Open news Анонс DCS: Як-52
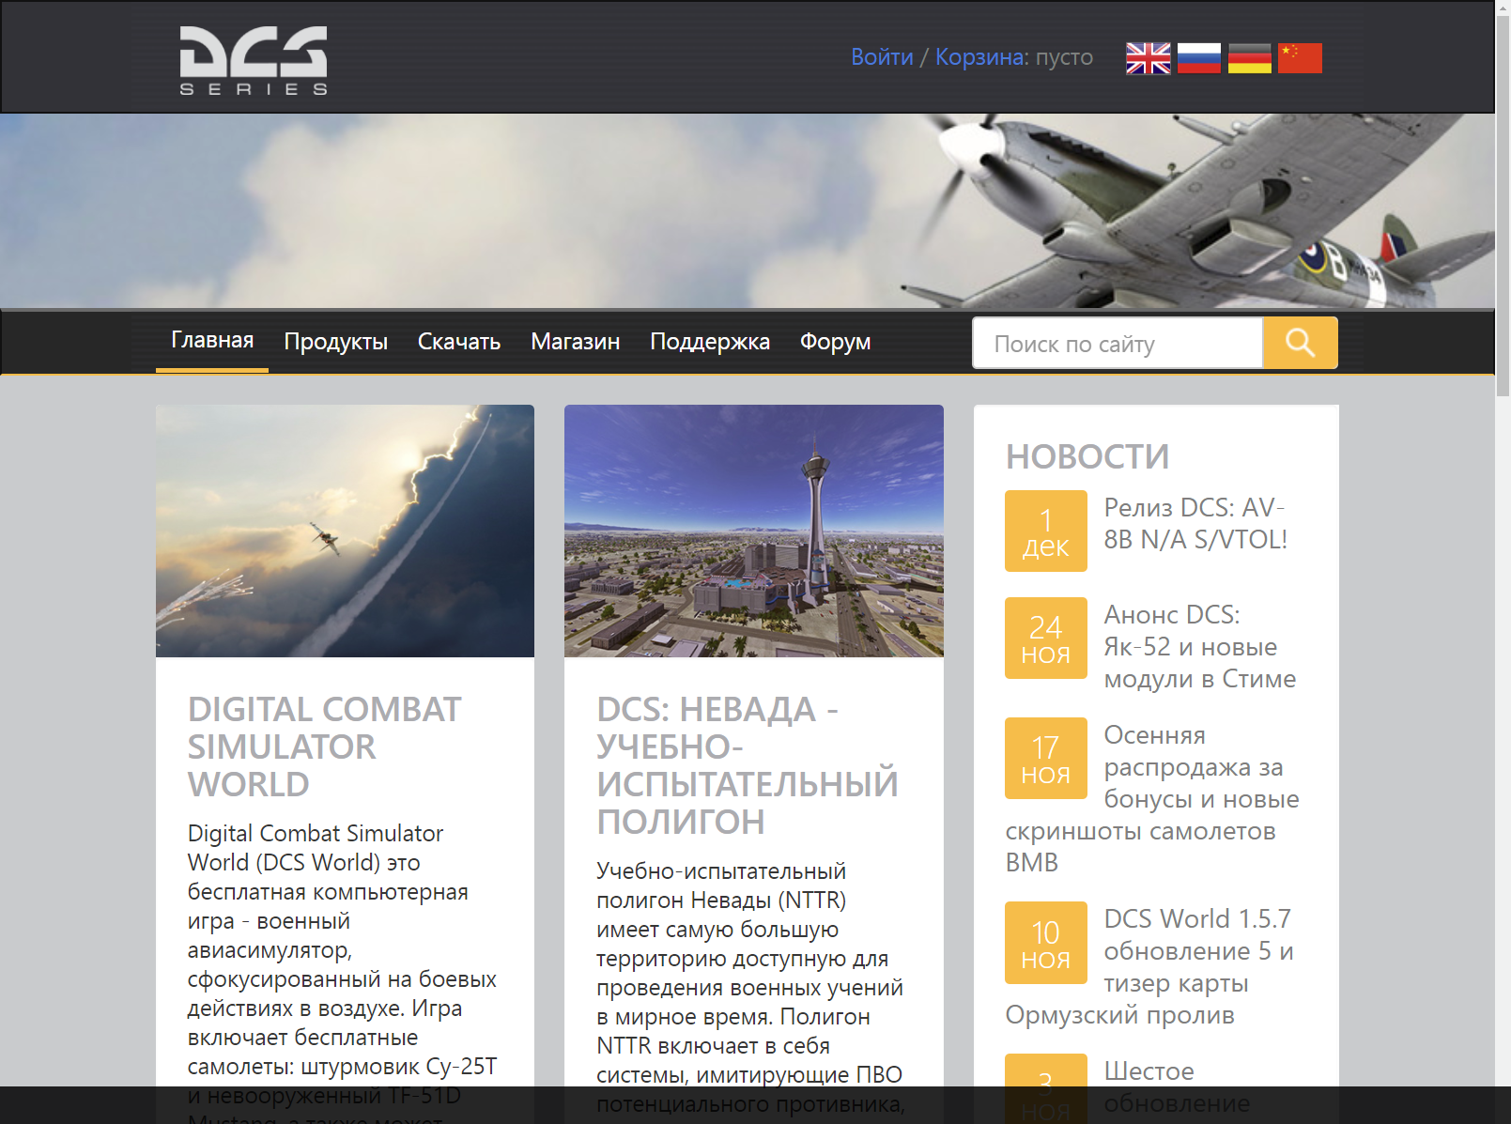 coord(1200,646)
